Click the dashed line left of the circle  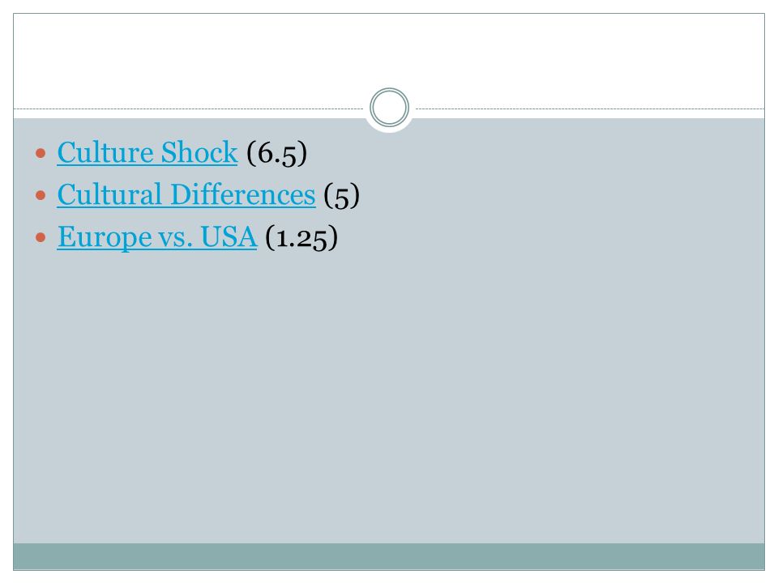pos(189,109)
